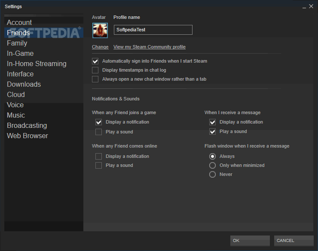Open Voice settings
The image size is (318, 251).
point(43,105)
